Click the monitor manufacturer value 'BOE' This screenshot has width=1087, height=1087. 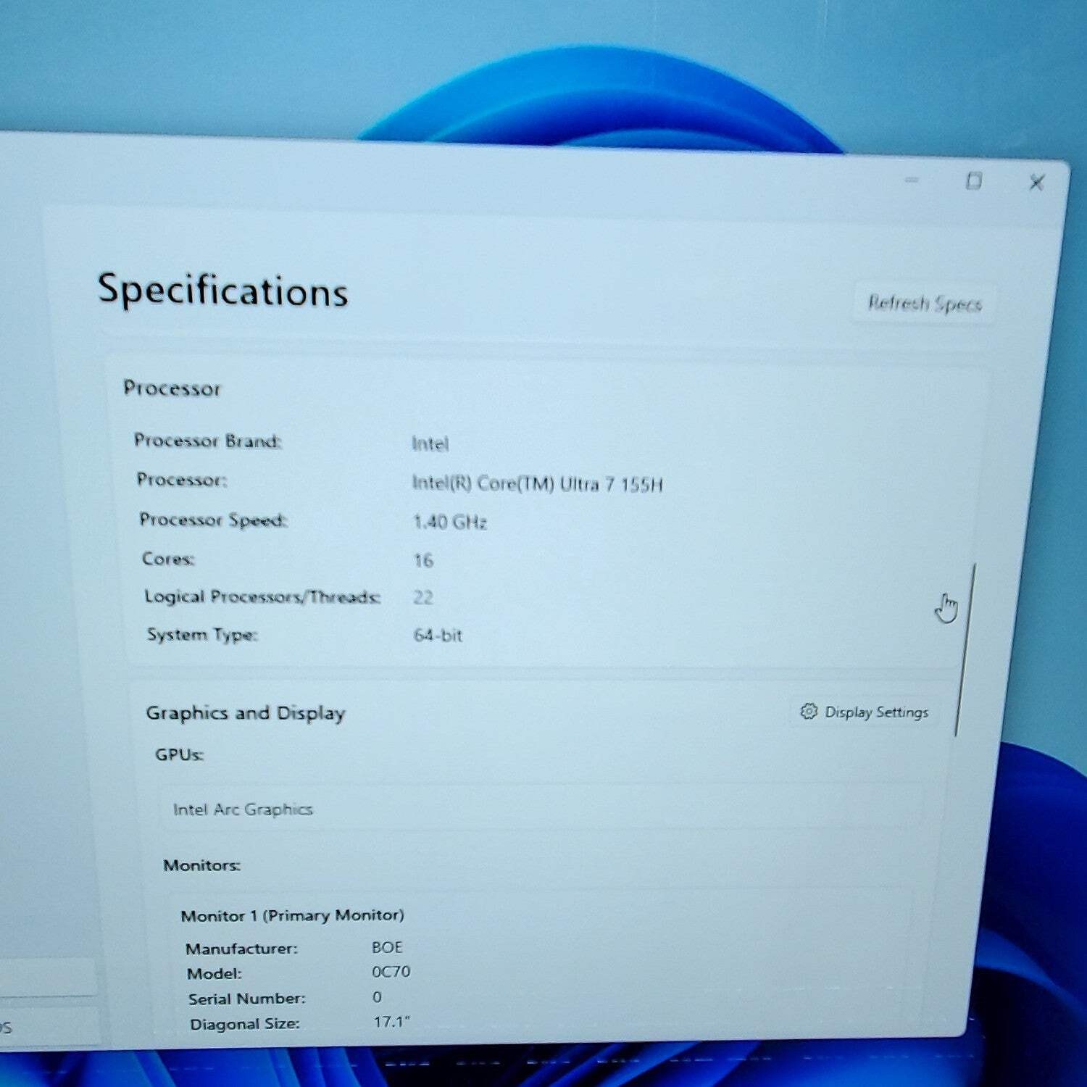coord(387,947)
